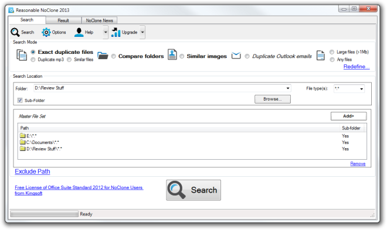Switch to the Result tab
Screen dimensions: 387x230
63,20
